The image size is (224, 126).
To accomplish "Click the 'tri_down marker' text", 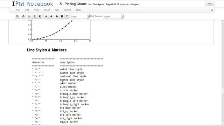I will tap(70, 108).
